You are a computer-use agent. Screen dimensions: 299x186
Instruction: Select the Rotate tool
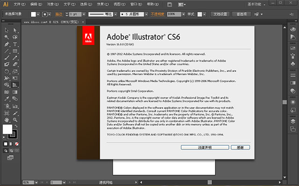(x=7, y=72)
